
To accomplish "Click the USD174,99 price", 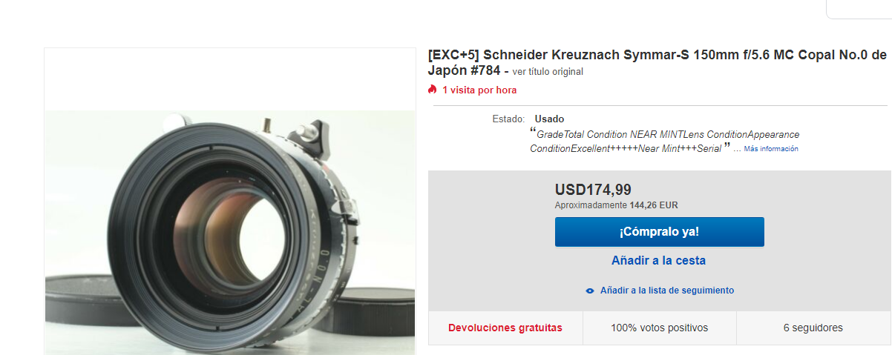I will [x=593, y=190].
